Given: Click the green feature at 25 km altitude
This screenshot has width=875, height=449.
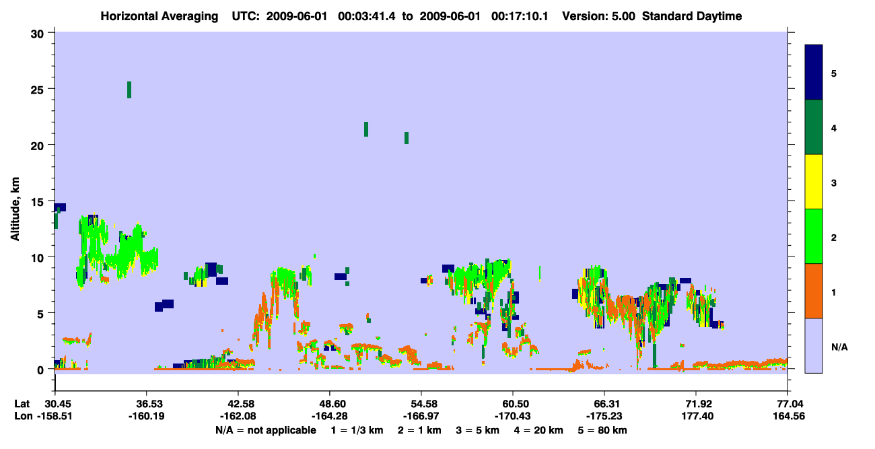Looking at the screenshot, I should pyautogui.click(x=129, y=90).
